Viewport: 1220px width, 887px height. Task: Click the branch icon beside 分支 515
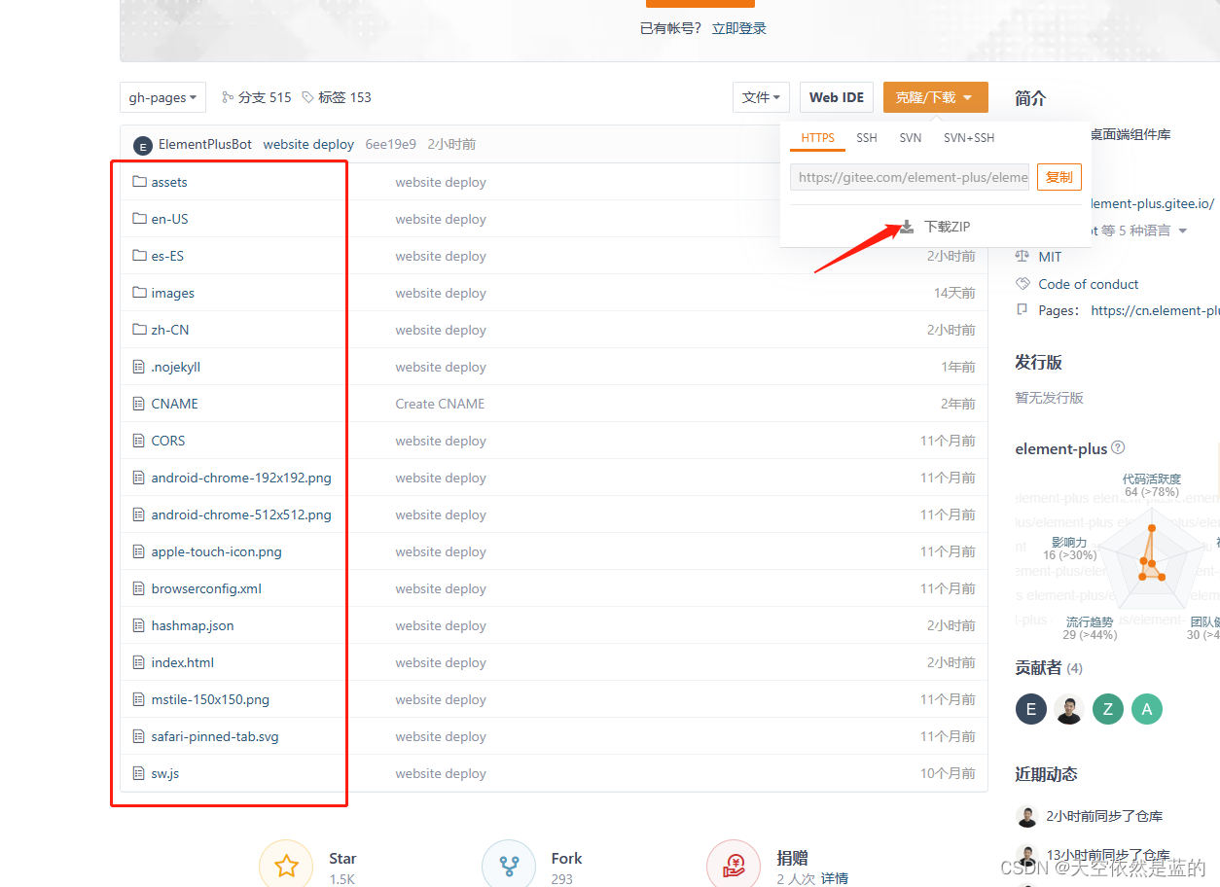tap(228, 97)
